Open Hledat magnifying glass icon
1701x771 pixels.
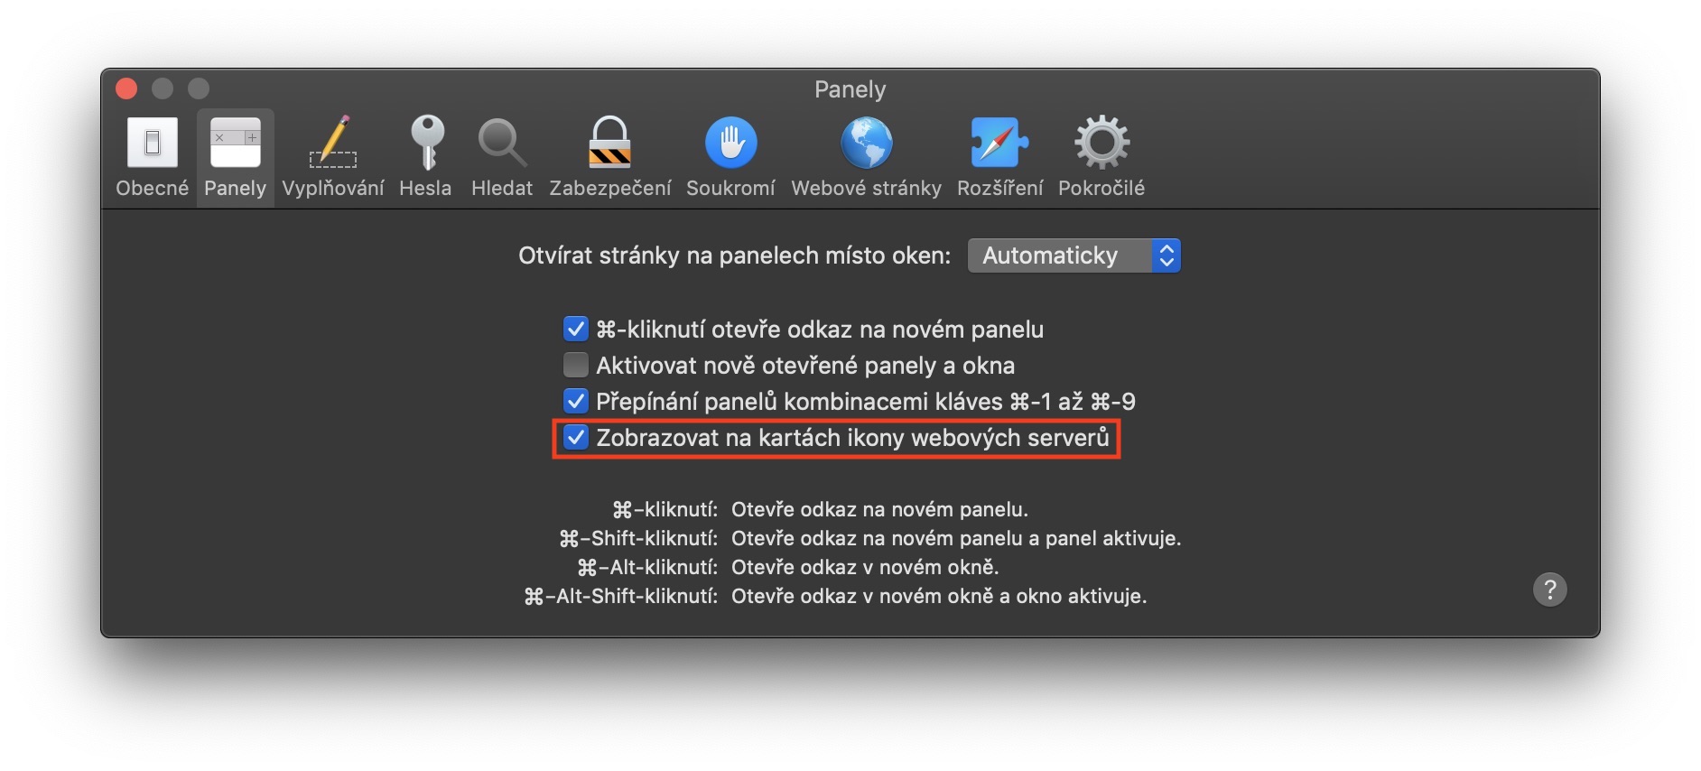tap(501, 143)
